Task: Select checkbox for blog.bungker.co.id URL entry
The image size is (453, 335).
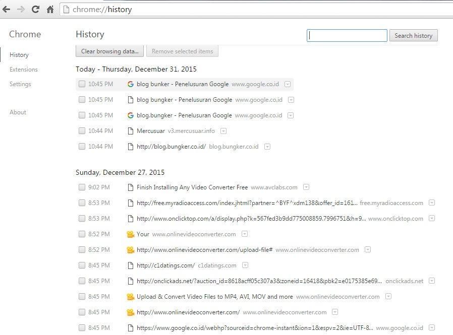Action: point(82,146)
